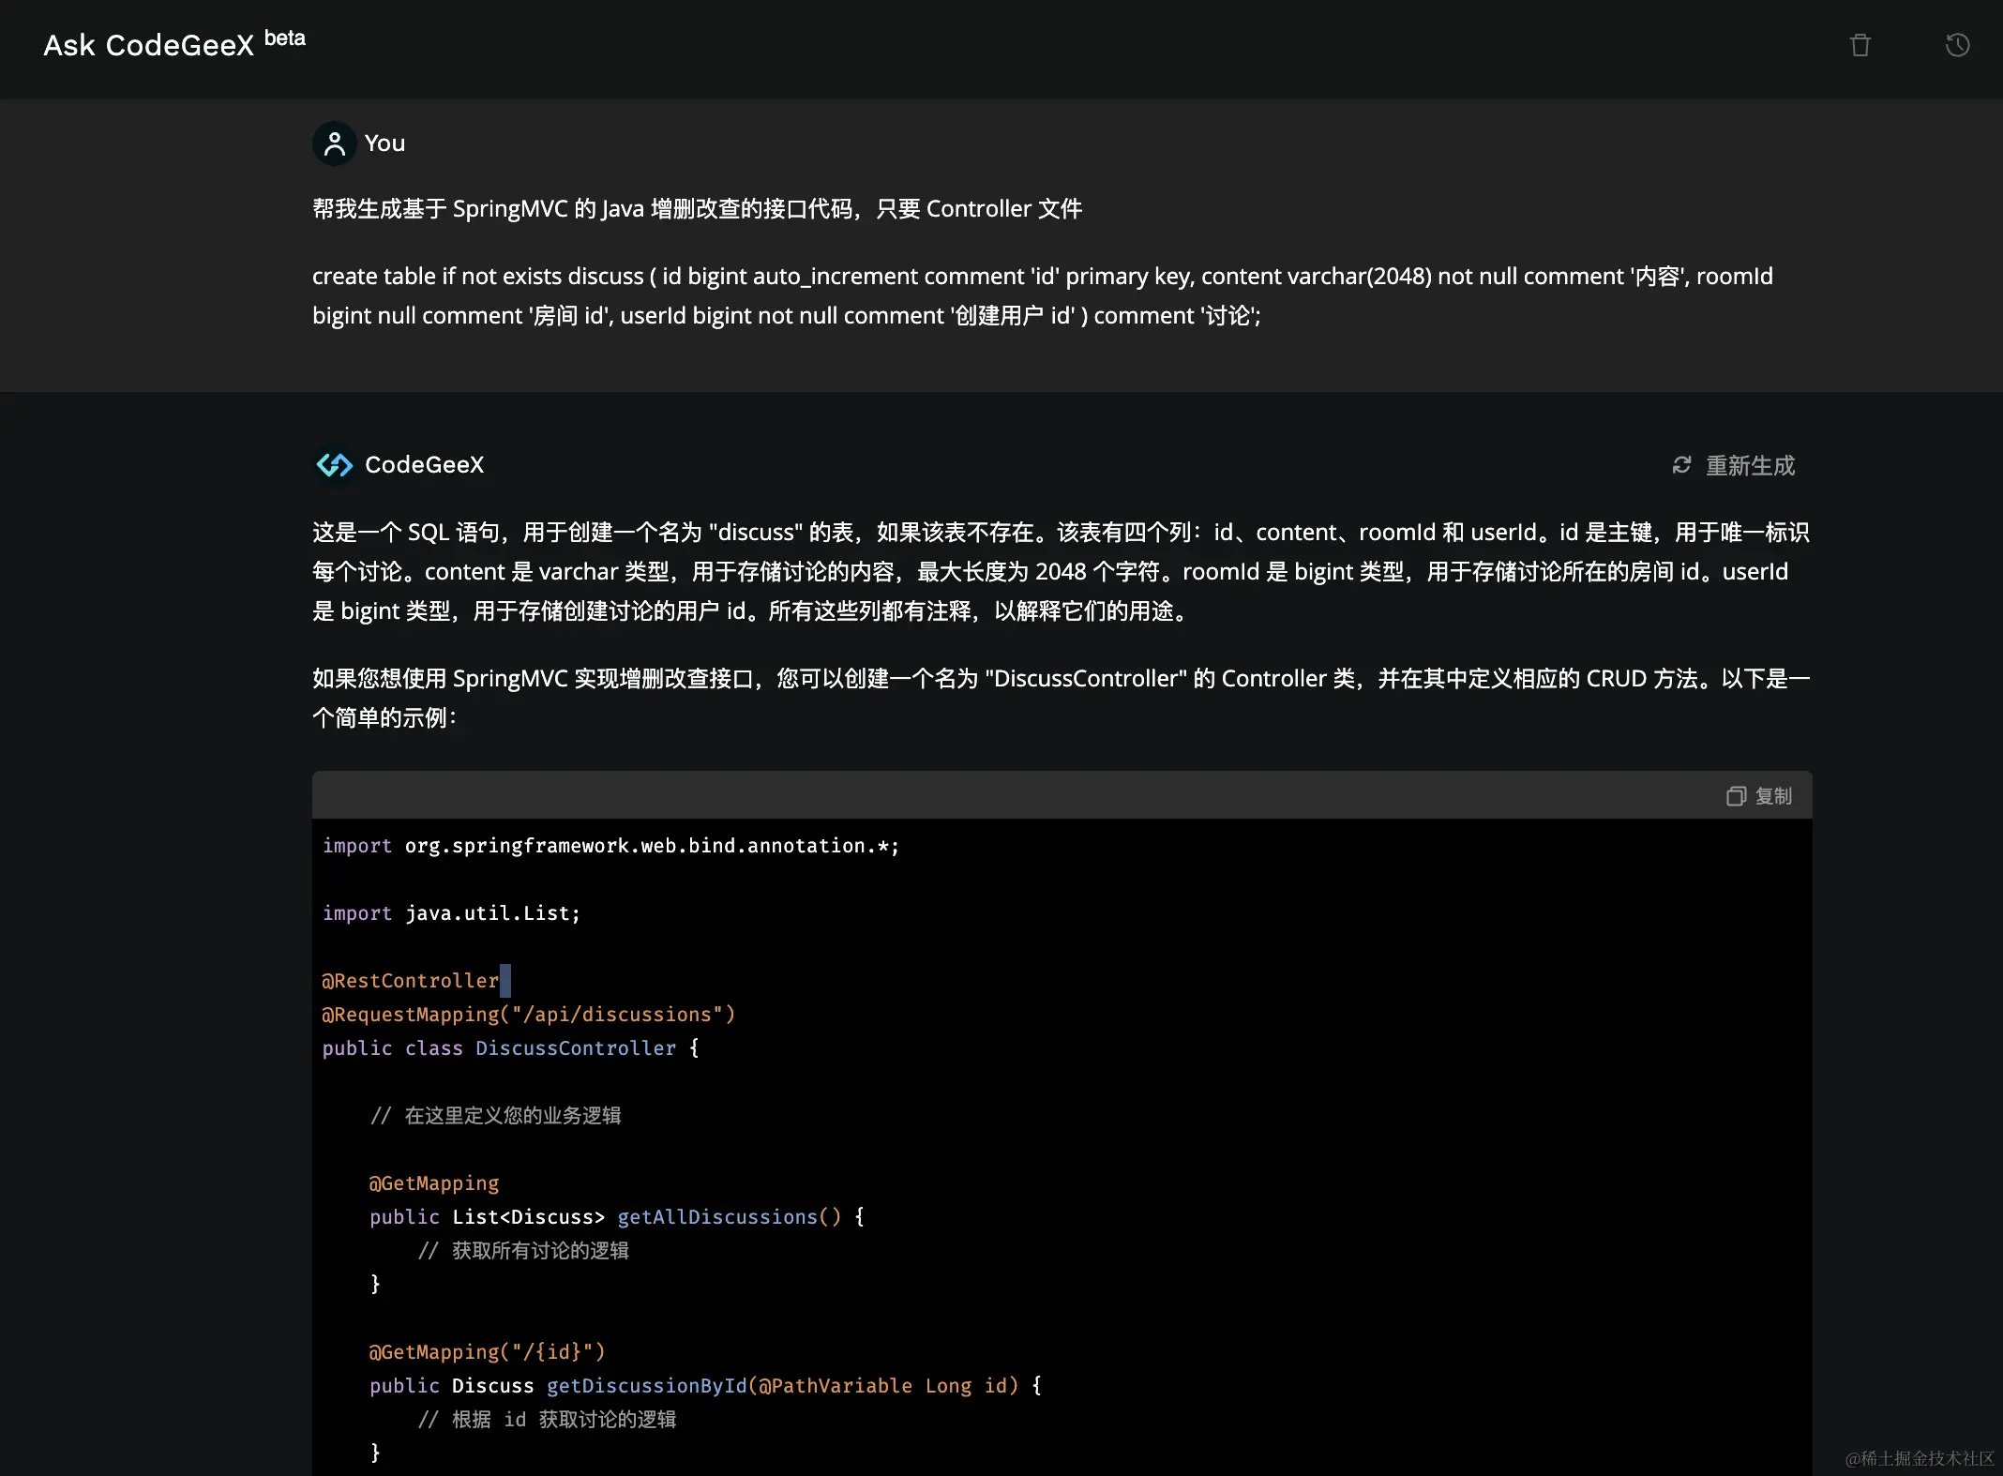Click the getAllDiscussions method signature

coord(617,1217)
